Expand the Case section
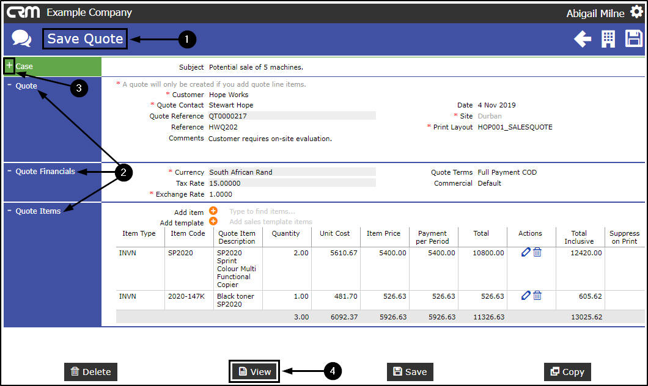648x386 pixels. (9, 65)
